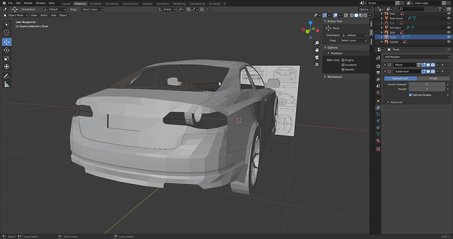Toggle X-ray display in viewport header

pyautogui.click(x=346, y=15)
